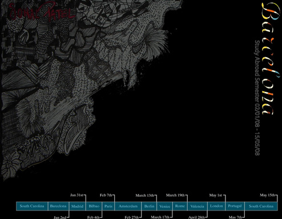Click the Jan 31st date label

pos(76,195)
